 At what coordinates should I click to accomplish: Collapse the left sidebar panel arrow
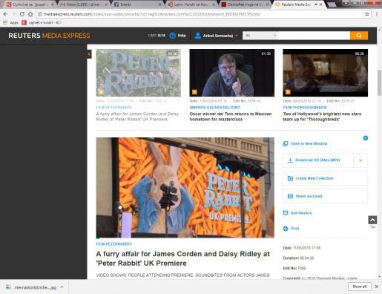point(89,54)
